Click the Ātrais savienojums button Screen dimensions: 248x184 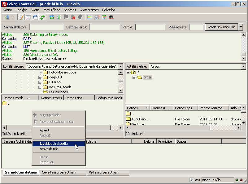(221, 27)
